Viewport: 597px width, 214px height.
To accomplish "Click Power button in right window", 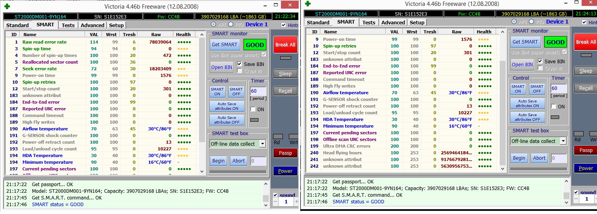I will coord(586,168).
